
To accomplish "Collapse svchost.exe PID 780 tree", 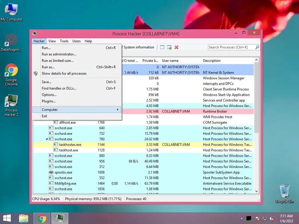I will pyautogui.click(x=47, y=139).
